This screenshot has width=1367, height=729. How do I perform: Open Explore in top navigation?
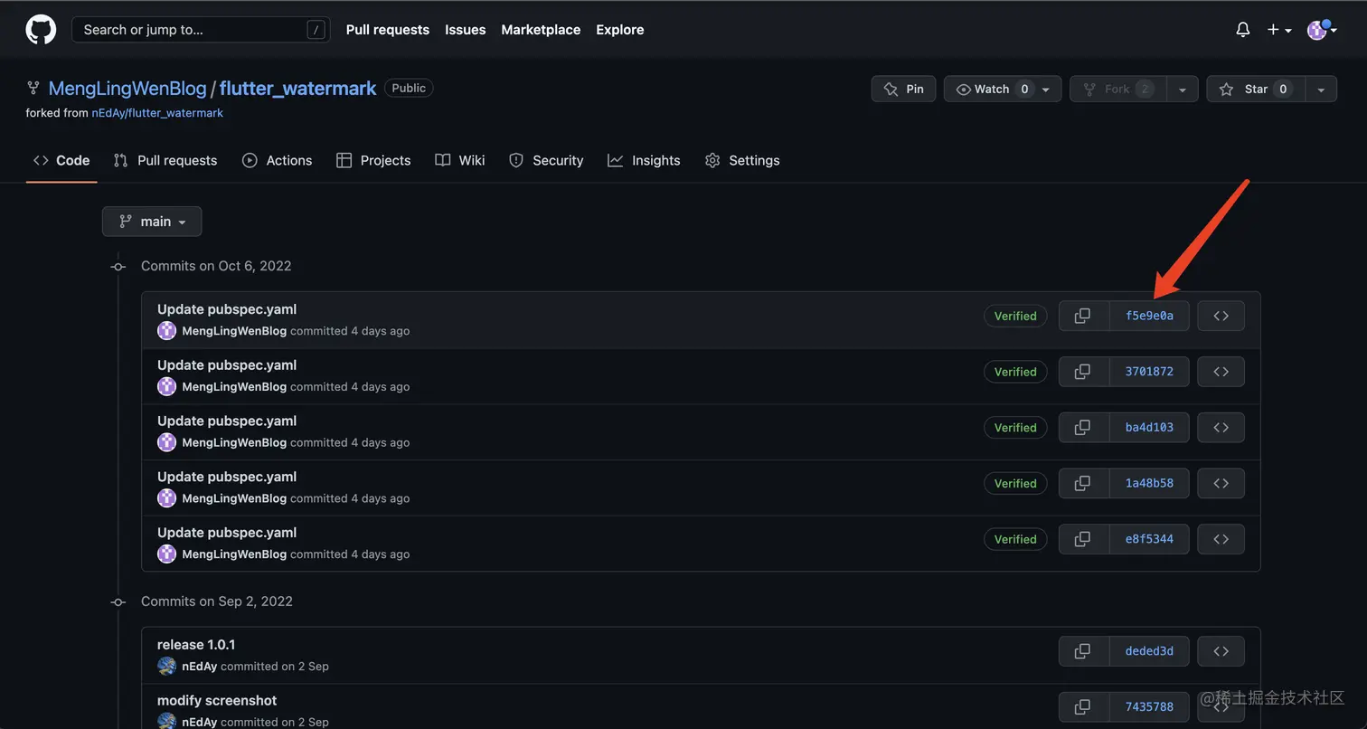(x=620, y=30)
